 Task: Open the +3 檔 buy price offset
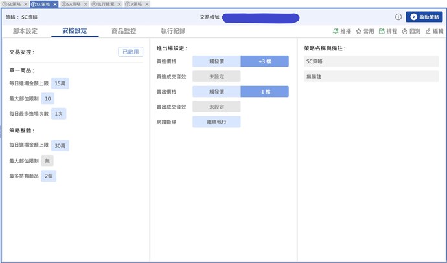(x=264, y=61)
